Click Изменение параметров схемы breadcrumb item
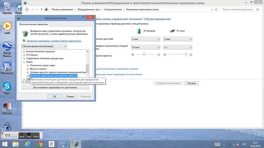Screen dimensions: 264x148 (x=142, y=9)
